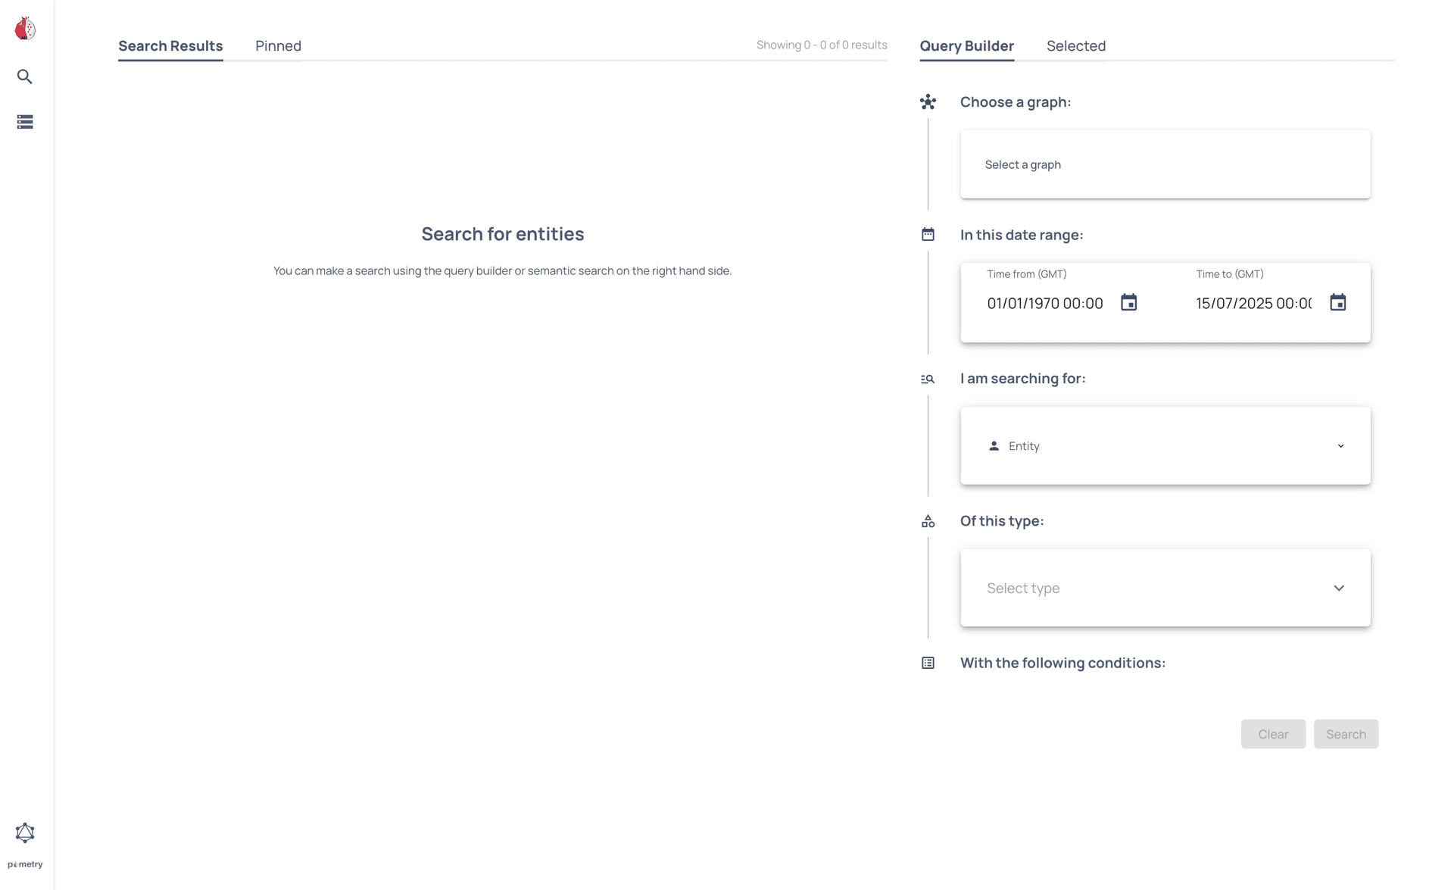Click the hierarchy icon beside Of this type
This screenshot has width=1454, height=890.
click(928, 521)
